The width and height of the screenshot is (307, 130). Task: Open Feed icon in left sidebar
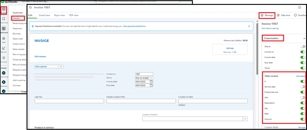(x=4, y=39)
